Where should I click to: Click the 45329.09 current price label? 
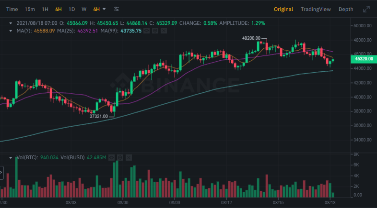pos(364,59)
